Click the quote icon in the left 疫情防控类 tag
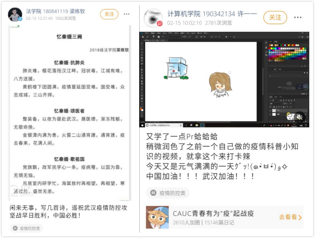The height and width of the screenshot is (238, 315). click(15, 228)
